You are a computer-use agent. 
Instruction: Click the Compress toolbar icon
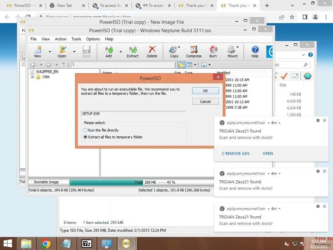tap(194, 51)
